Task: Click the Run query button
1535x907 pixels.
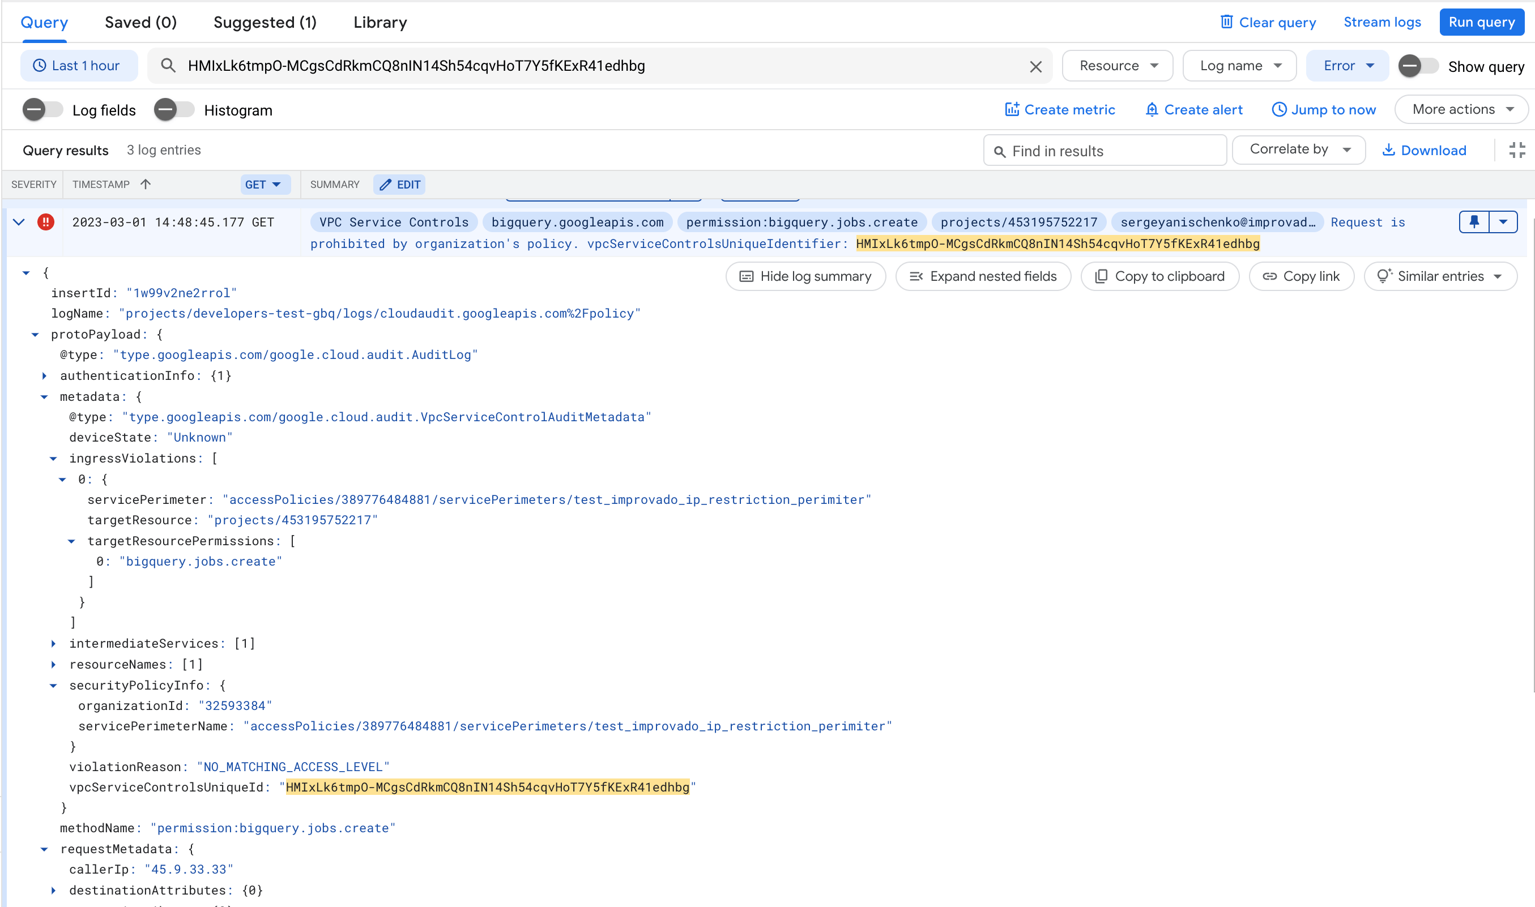Action: point(1481,22)
